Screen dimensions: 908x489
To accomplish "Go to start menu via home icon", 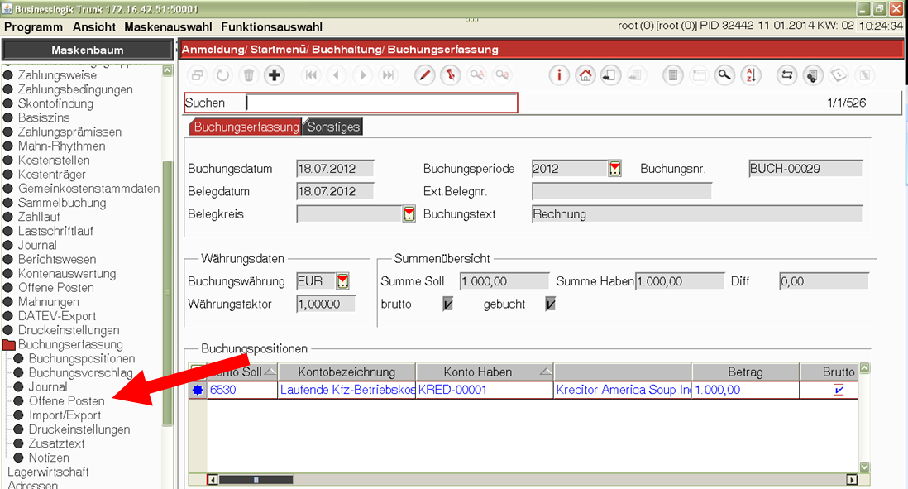I will click(x=585, y=75).
